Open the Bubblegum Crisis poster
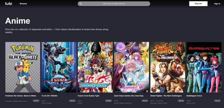The width and height of the screenshot is (224, 108). point(204,67)
